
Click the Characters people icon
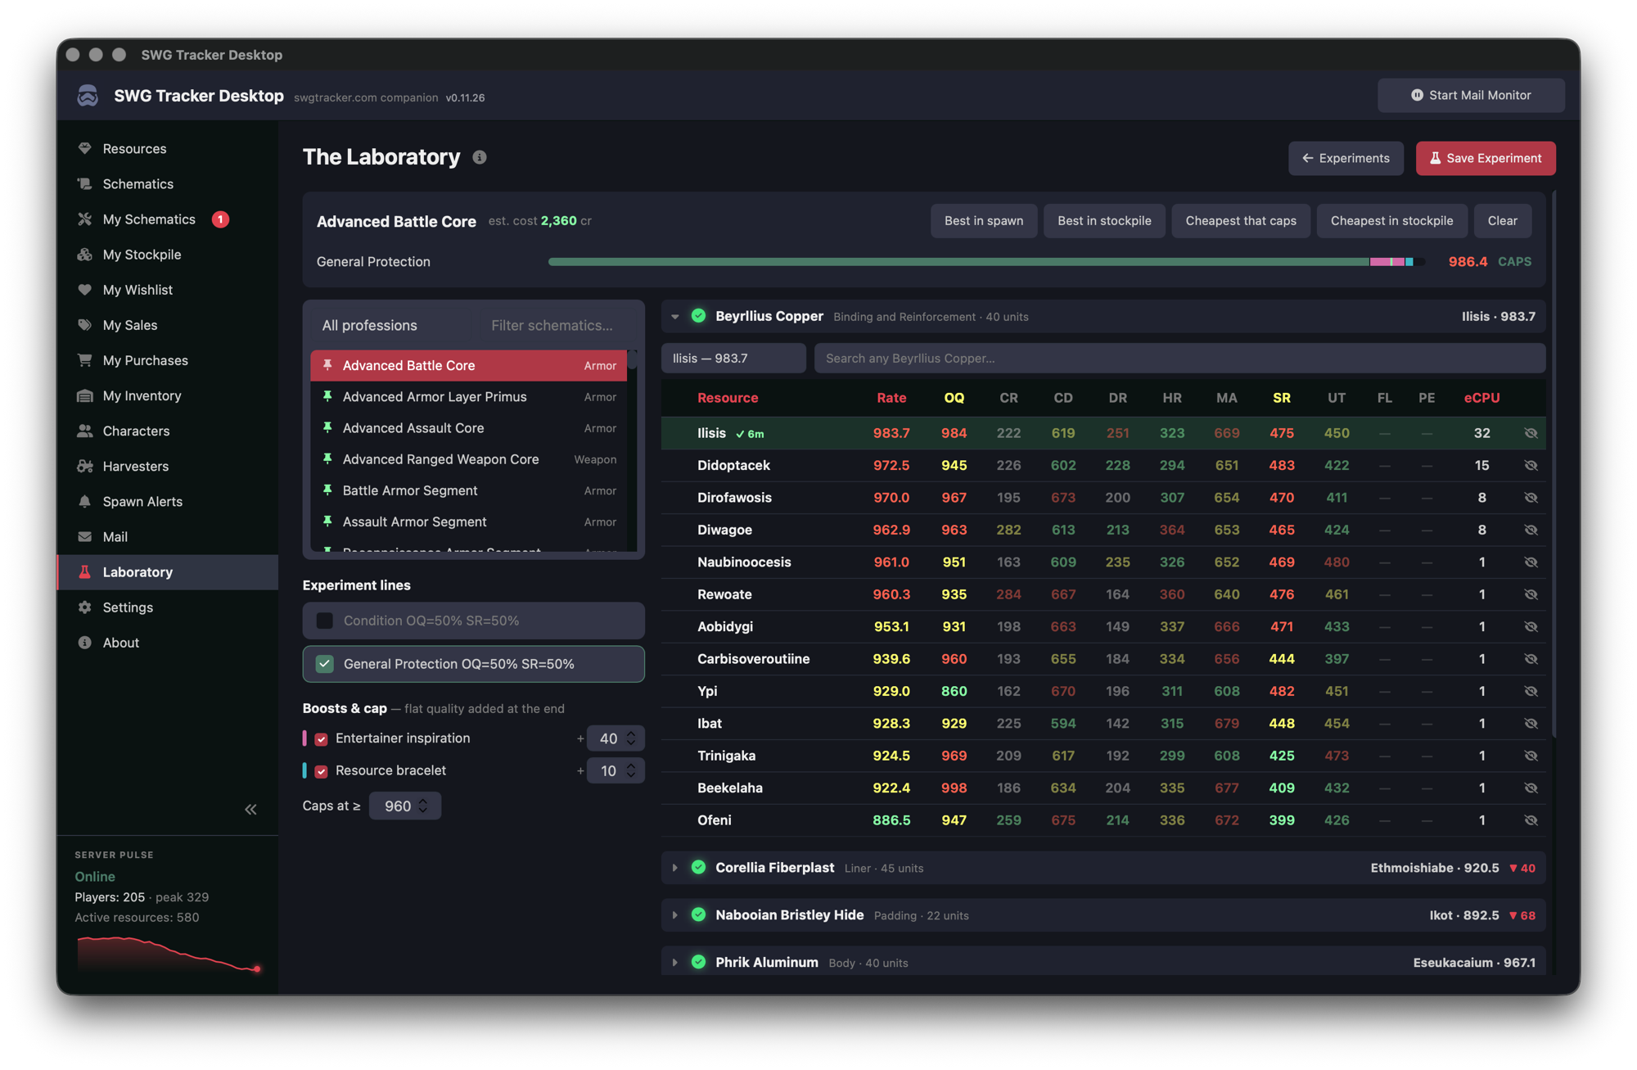(x=84, y=431)
